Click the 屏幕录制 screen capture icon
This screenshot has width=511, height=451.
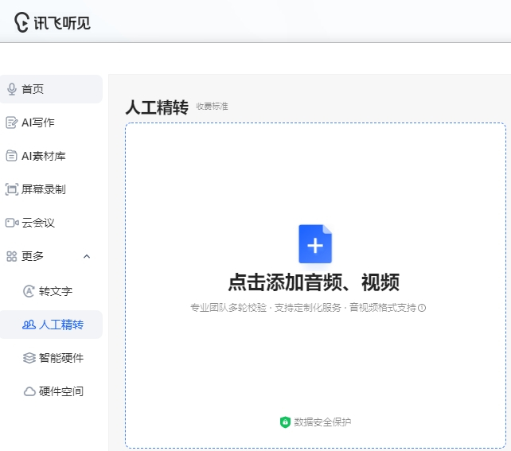[x=12, y=189]
